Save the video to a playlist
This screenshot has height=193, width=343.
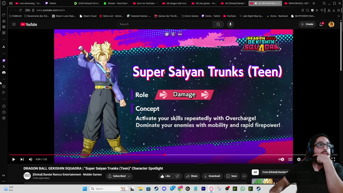pos(232,176)
